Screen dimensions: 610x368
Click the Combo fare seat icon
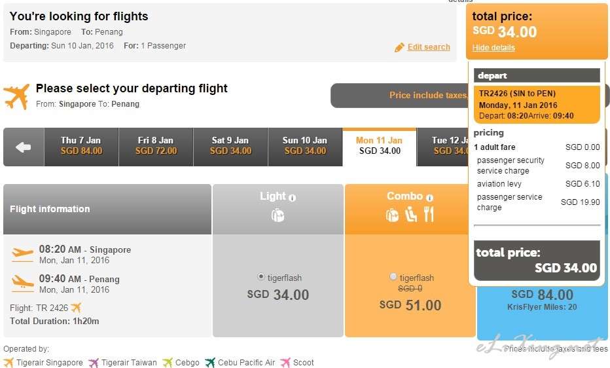[410, 214]
